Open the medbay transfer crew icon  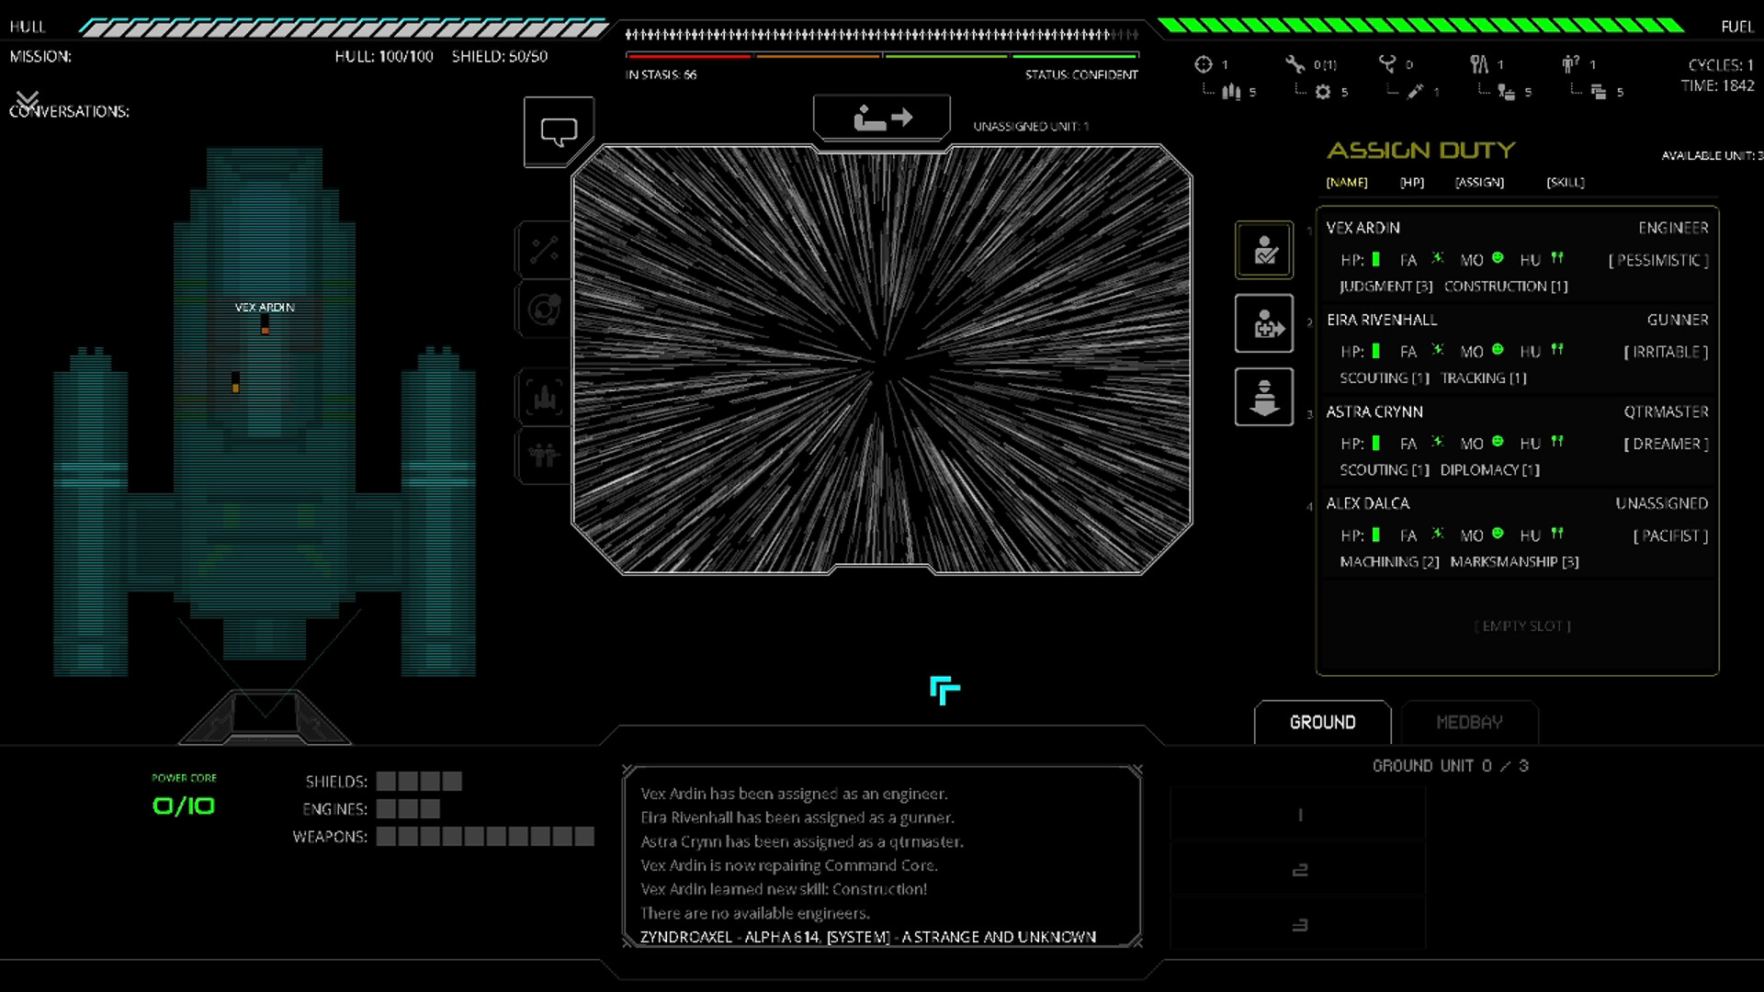1264,323
